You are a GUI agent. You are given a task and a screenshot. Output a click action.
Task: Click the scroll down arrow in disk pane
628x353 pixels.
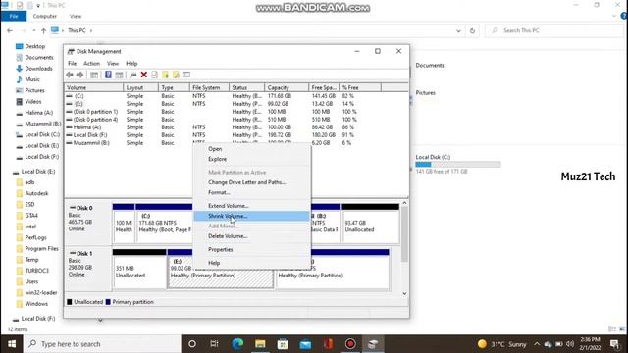click(x=404, y=294)
